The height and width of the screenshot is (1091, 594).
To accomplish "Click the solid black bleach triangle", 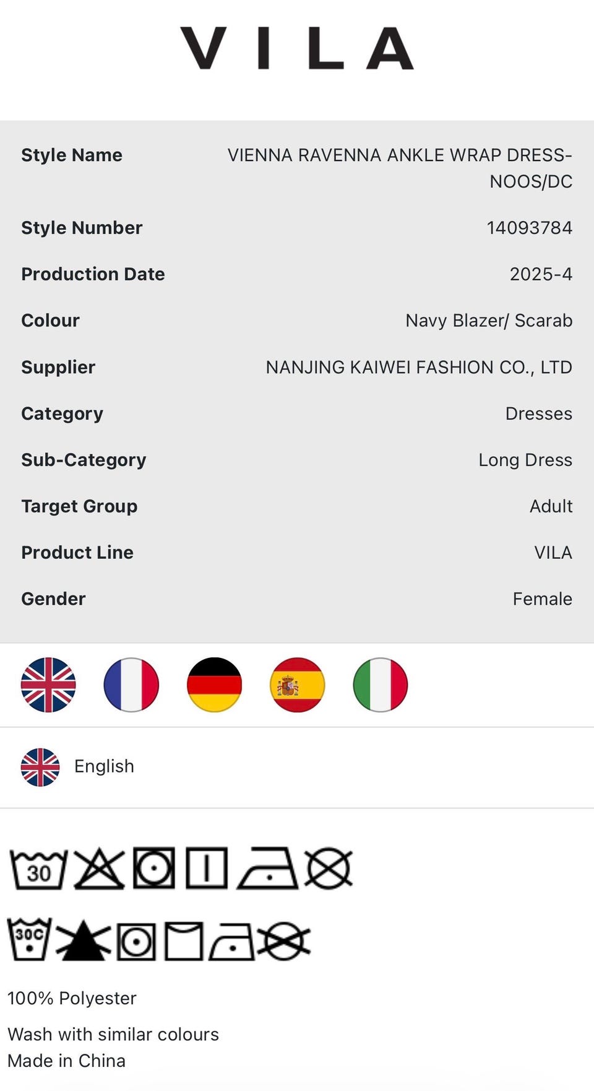I will (83, 940).
